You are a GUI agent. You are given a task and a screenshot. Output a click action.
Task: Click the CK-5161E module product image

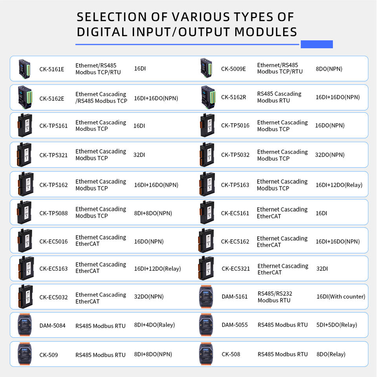tap(25, 68)
